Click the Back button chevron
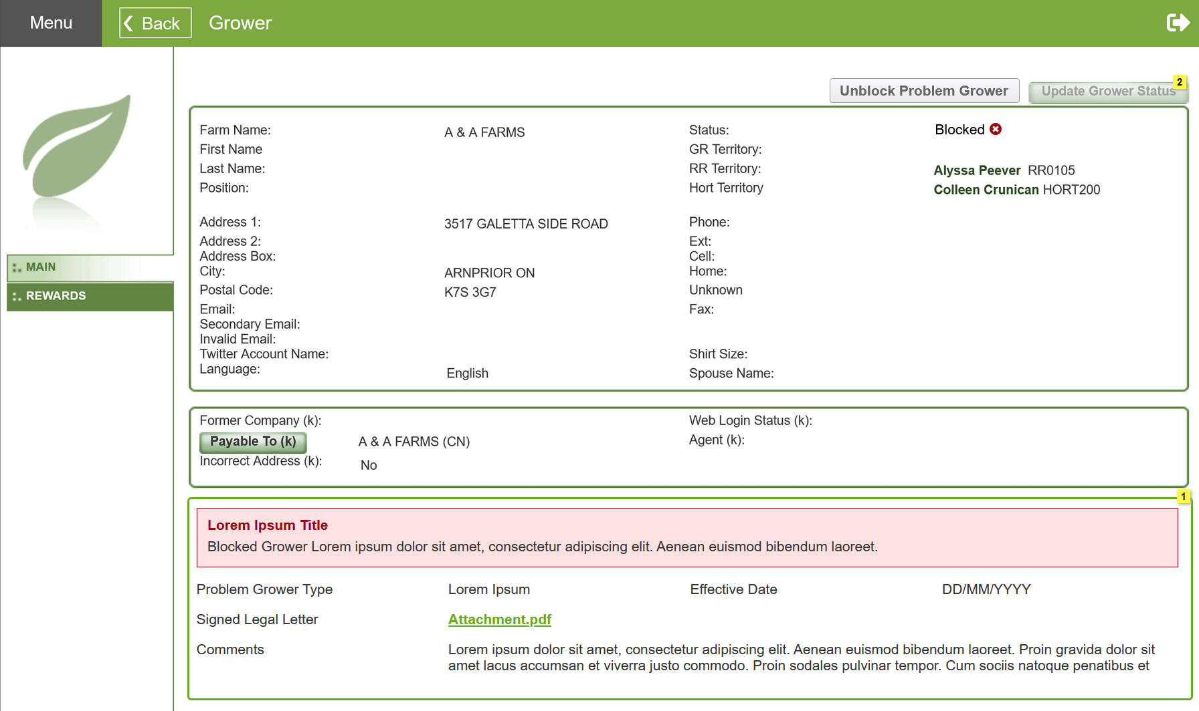Viewport: 1199px width, 711px height. tap(128, 23)
